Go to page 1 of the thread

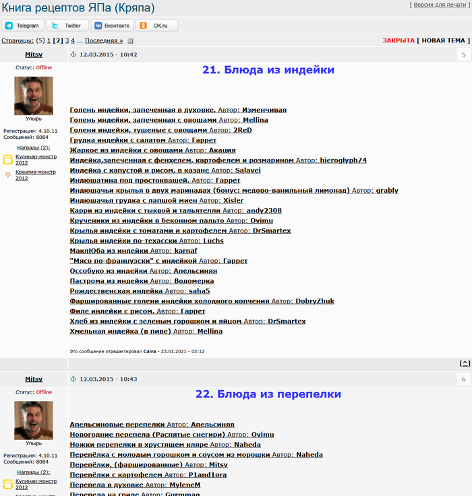point(49,40)
